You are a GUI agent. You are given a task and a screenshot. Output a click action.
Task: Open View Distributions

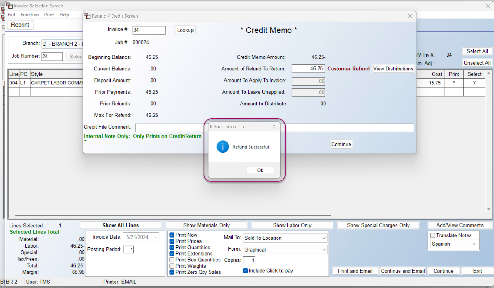tap(393, 69)
